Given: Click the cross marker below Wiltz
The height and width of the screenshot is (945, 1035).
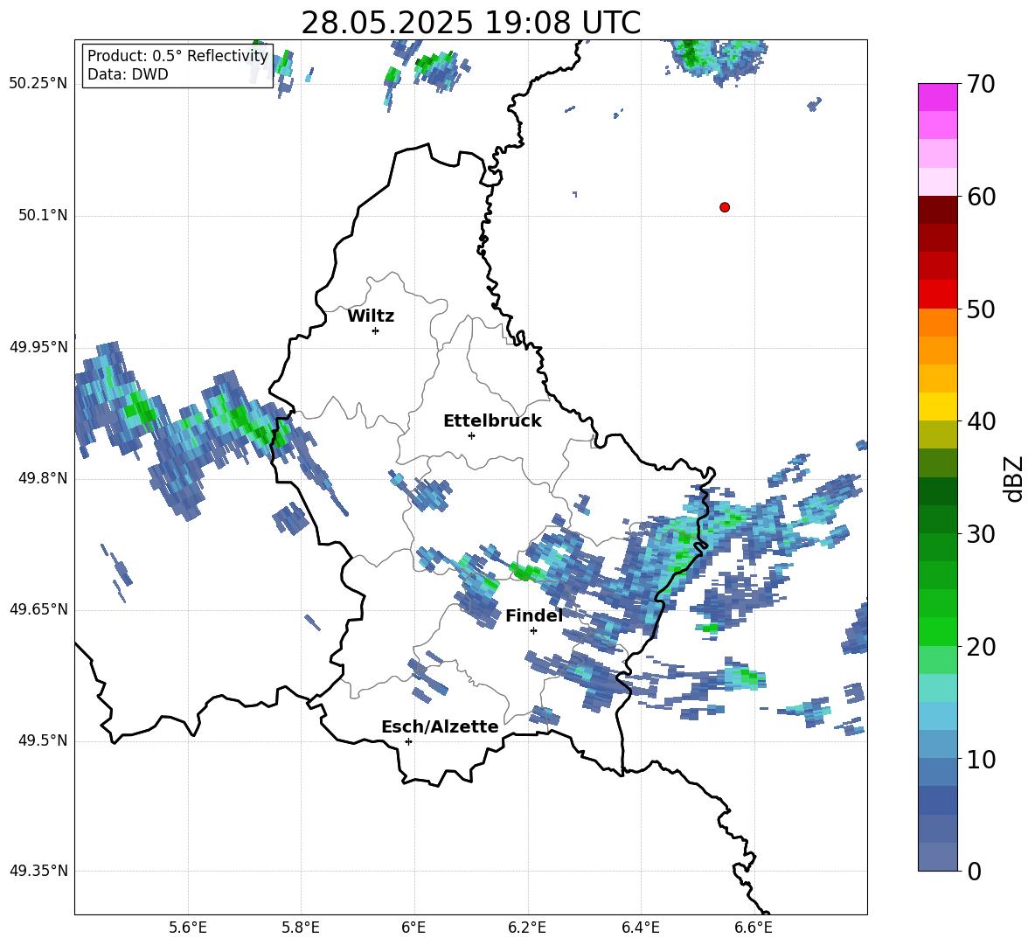Looking at the screenshot, I should pos(376,330).
